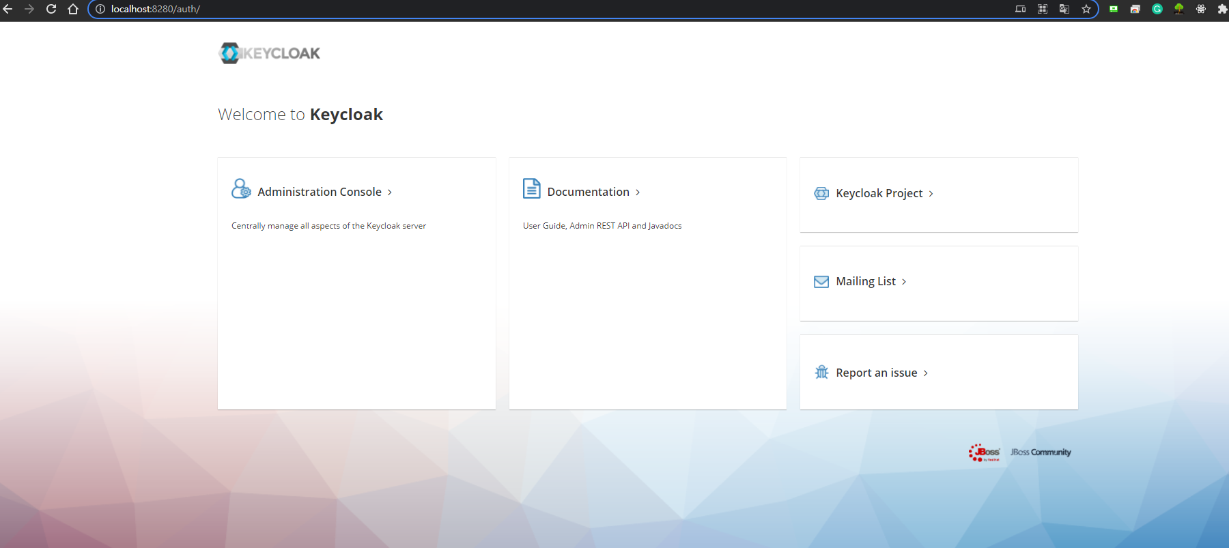Open the React Developer Tools extension icon
The height and width of the screenshot is (548, 1229).
1201,9
